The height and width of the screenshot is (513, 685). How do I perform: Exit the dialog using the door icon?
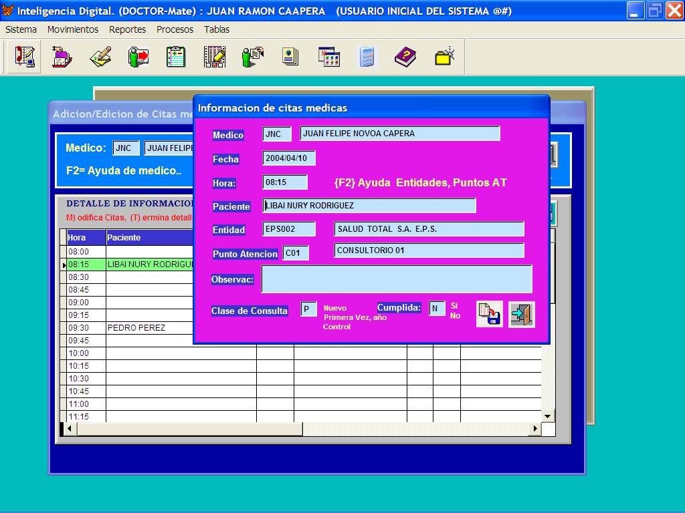pos(522,314)
